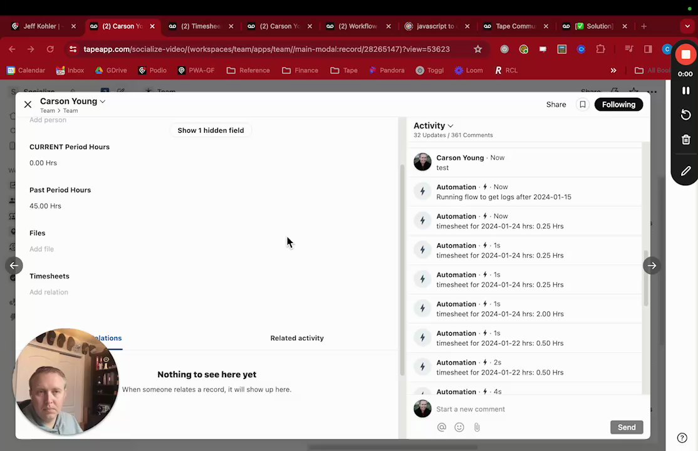Image resolution: width=698 pixels, height=451 pixels.
Task: Show more bookmarks with double chevron
Action: pos(613,70)
